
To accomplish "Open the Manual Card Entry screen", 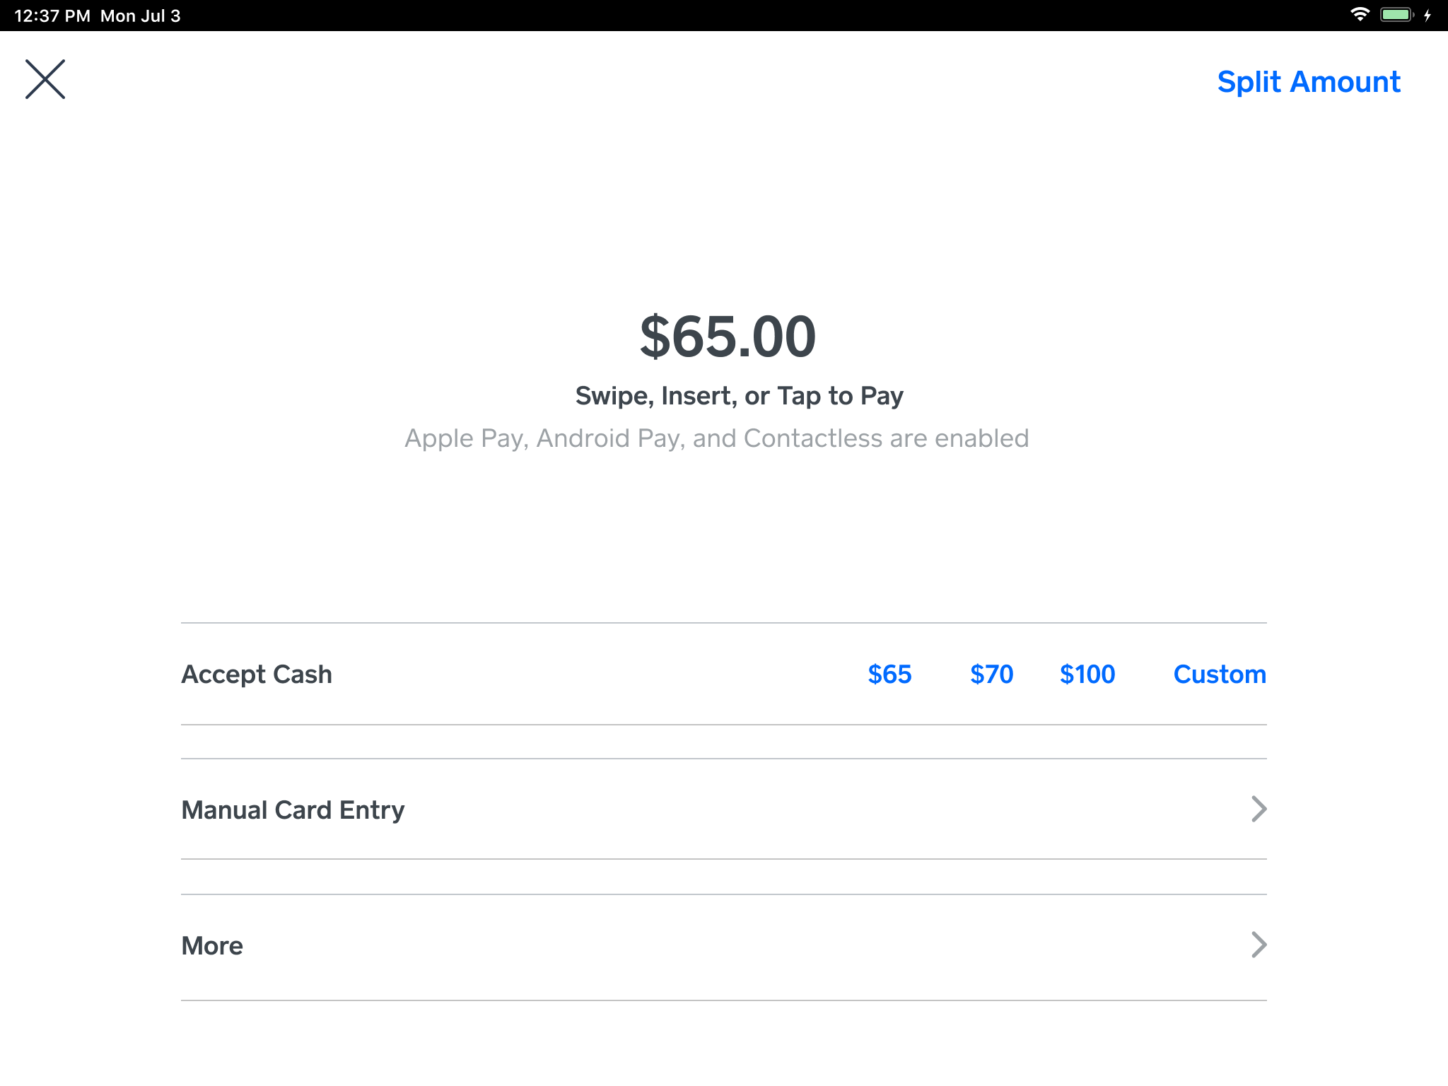I will click(292, 809).
